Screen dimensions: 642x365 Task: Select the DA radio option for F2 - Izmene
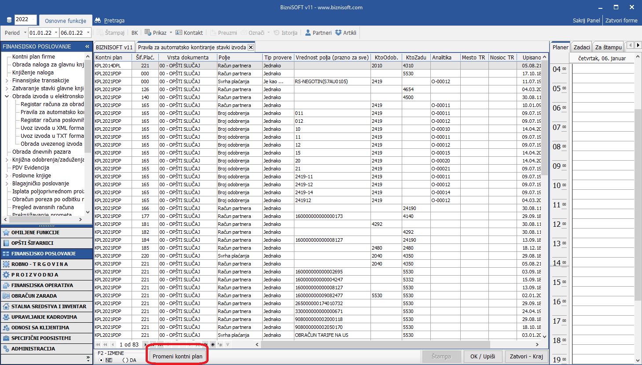coord(125,360)
